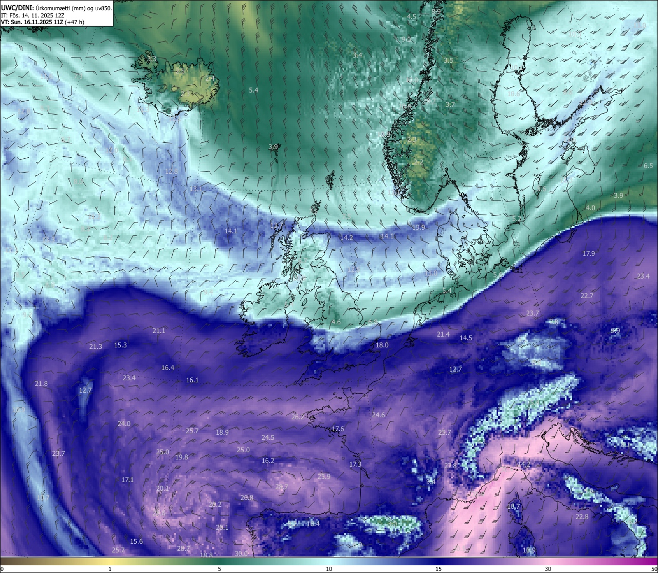Screen dimensions: 658x573
Task: Click the 15.3 value label
Action: pyautogui.click(x=120, y=345)
